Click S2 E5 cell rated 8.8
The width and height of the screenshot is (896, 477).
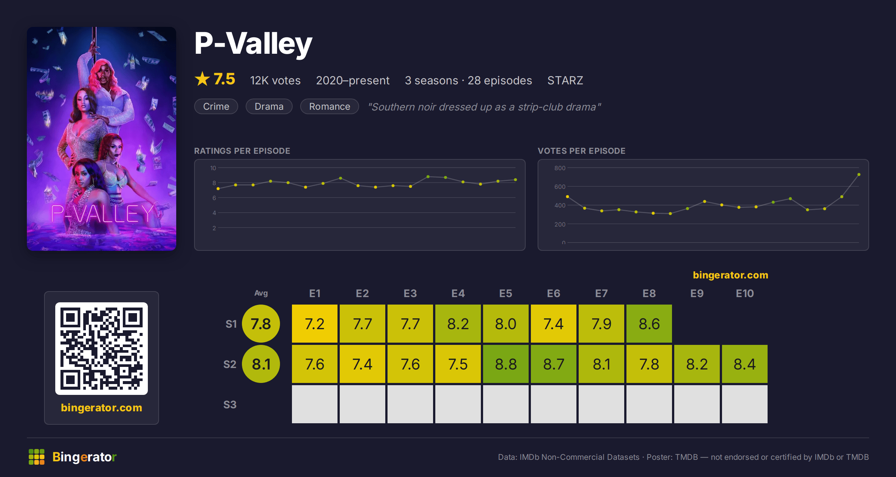point(506,364)
